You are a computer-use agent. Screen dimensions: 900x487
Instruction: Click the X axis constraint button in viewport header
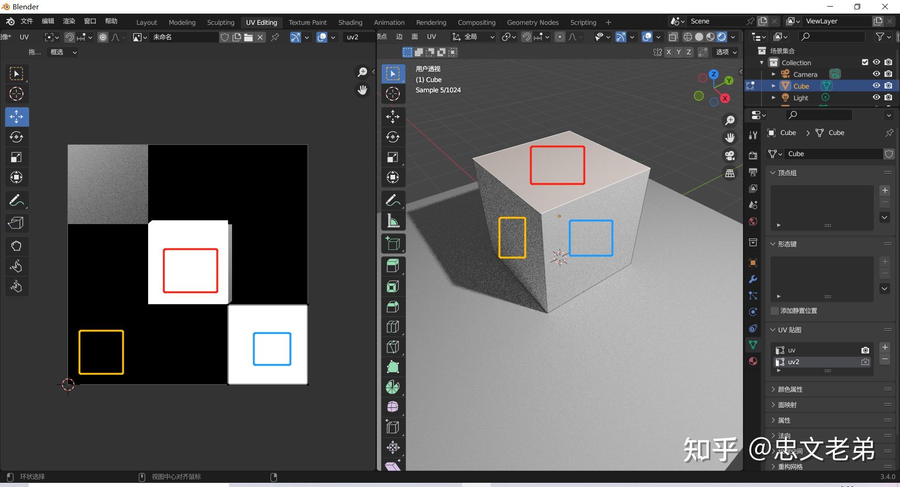coord(668,52)
